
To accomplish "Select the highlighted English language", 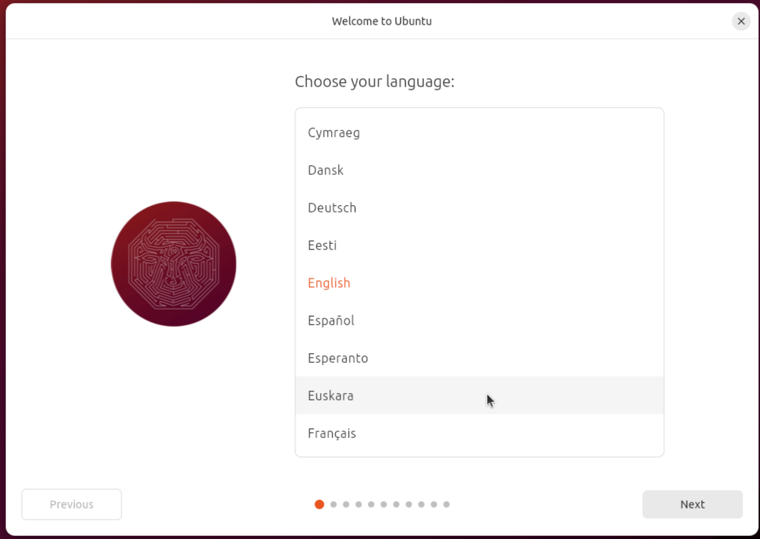I will coord(329,283).
